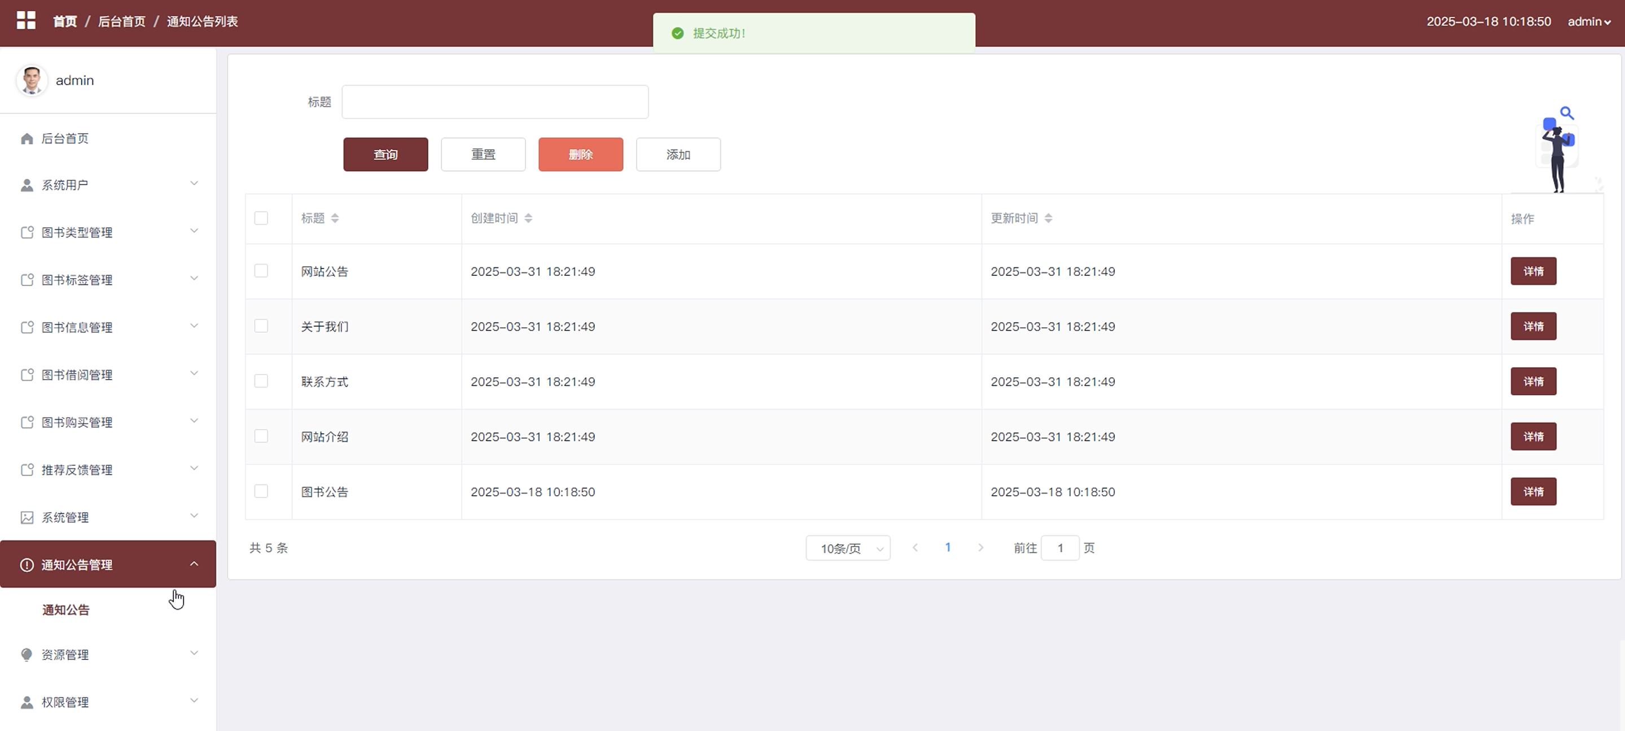Click the lightbulb icon beside 资源管理
This screenshot has width=1625, height=731.
27,655
